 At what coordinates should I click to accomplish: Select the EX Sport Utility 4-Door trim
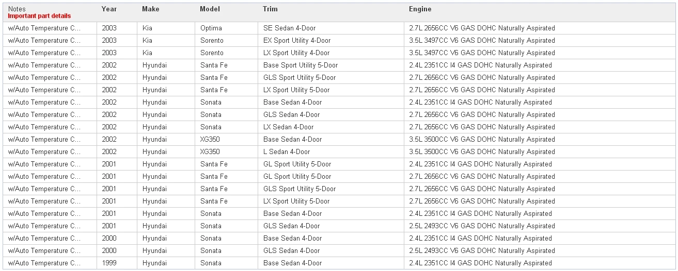297,41
